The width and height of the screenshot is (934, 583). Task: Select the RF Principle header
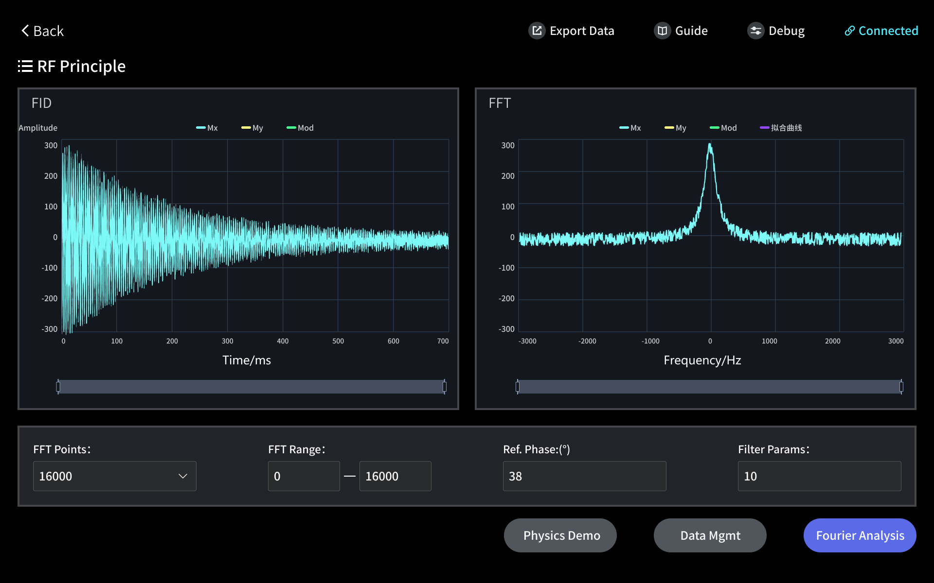(x=81, y=66)
